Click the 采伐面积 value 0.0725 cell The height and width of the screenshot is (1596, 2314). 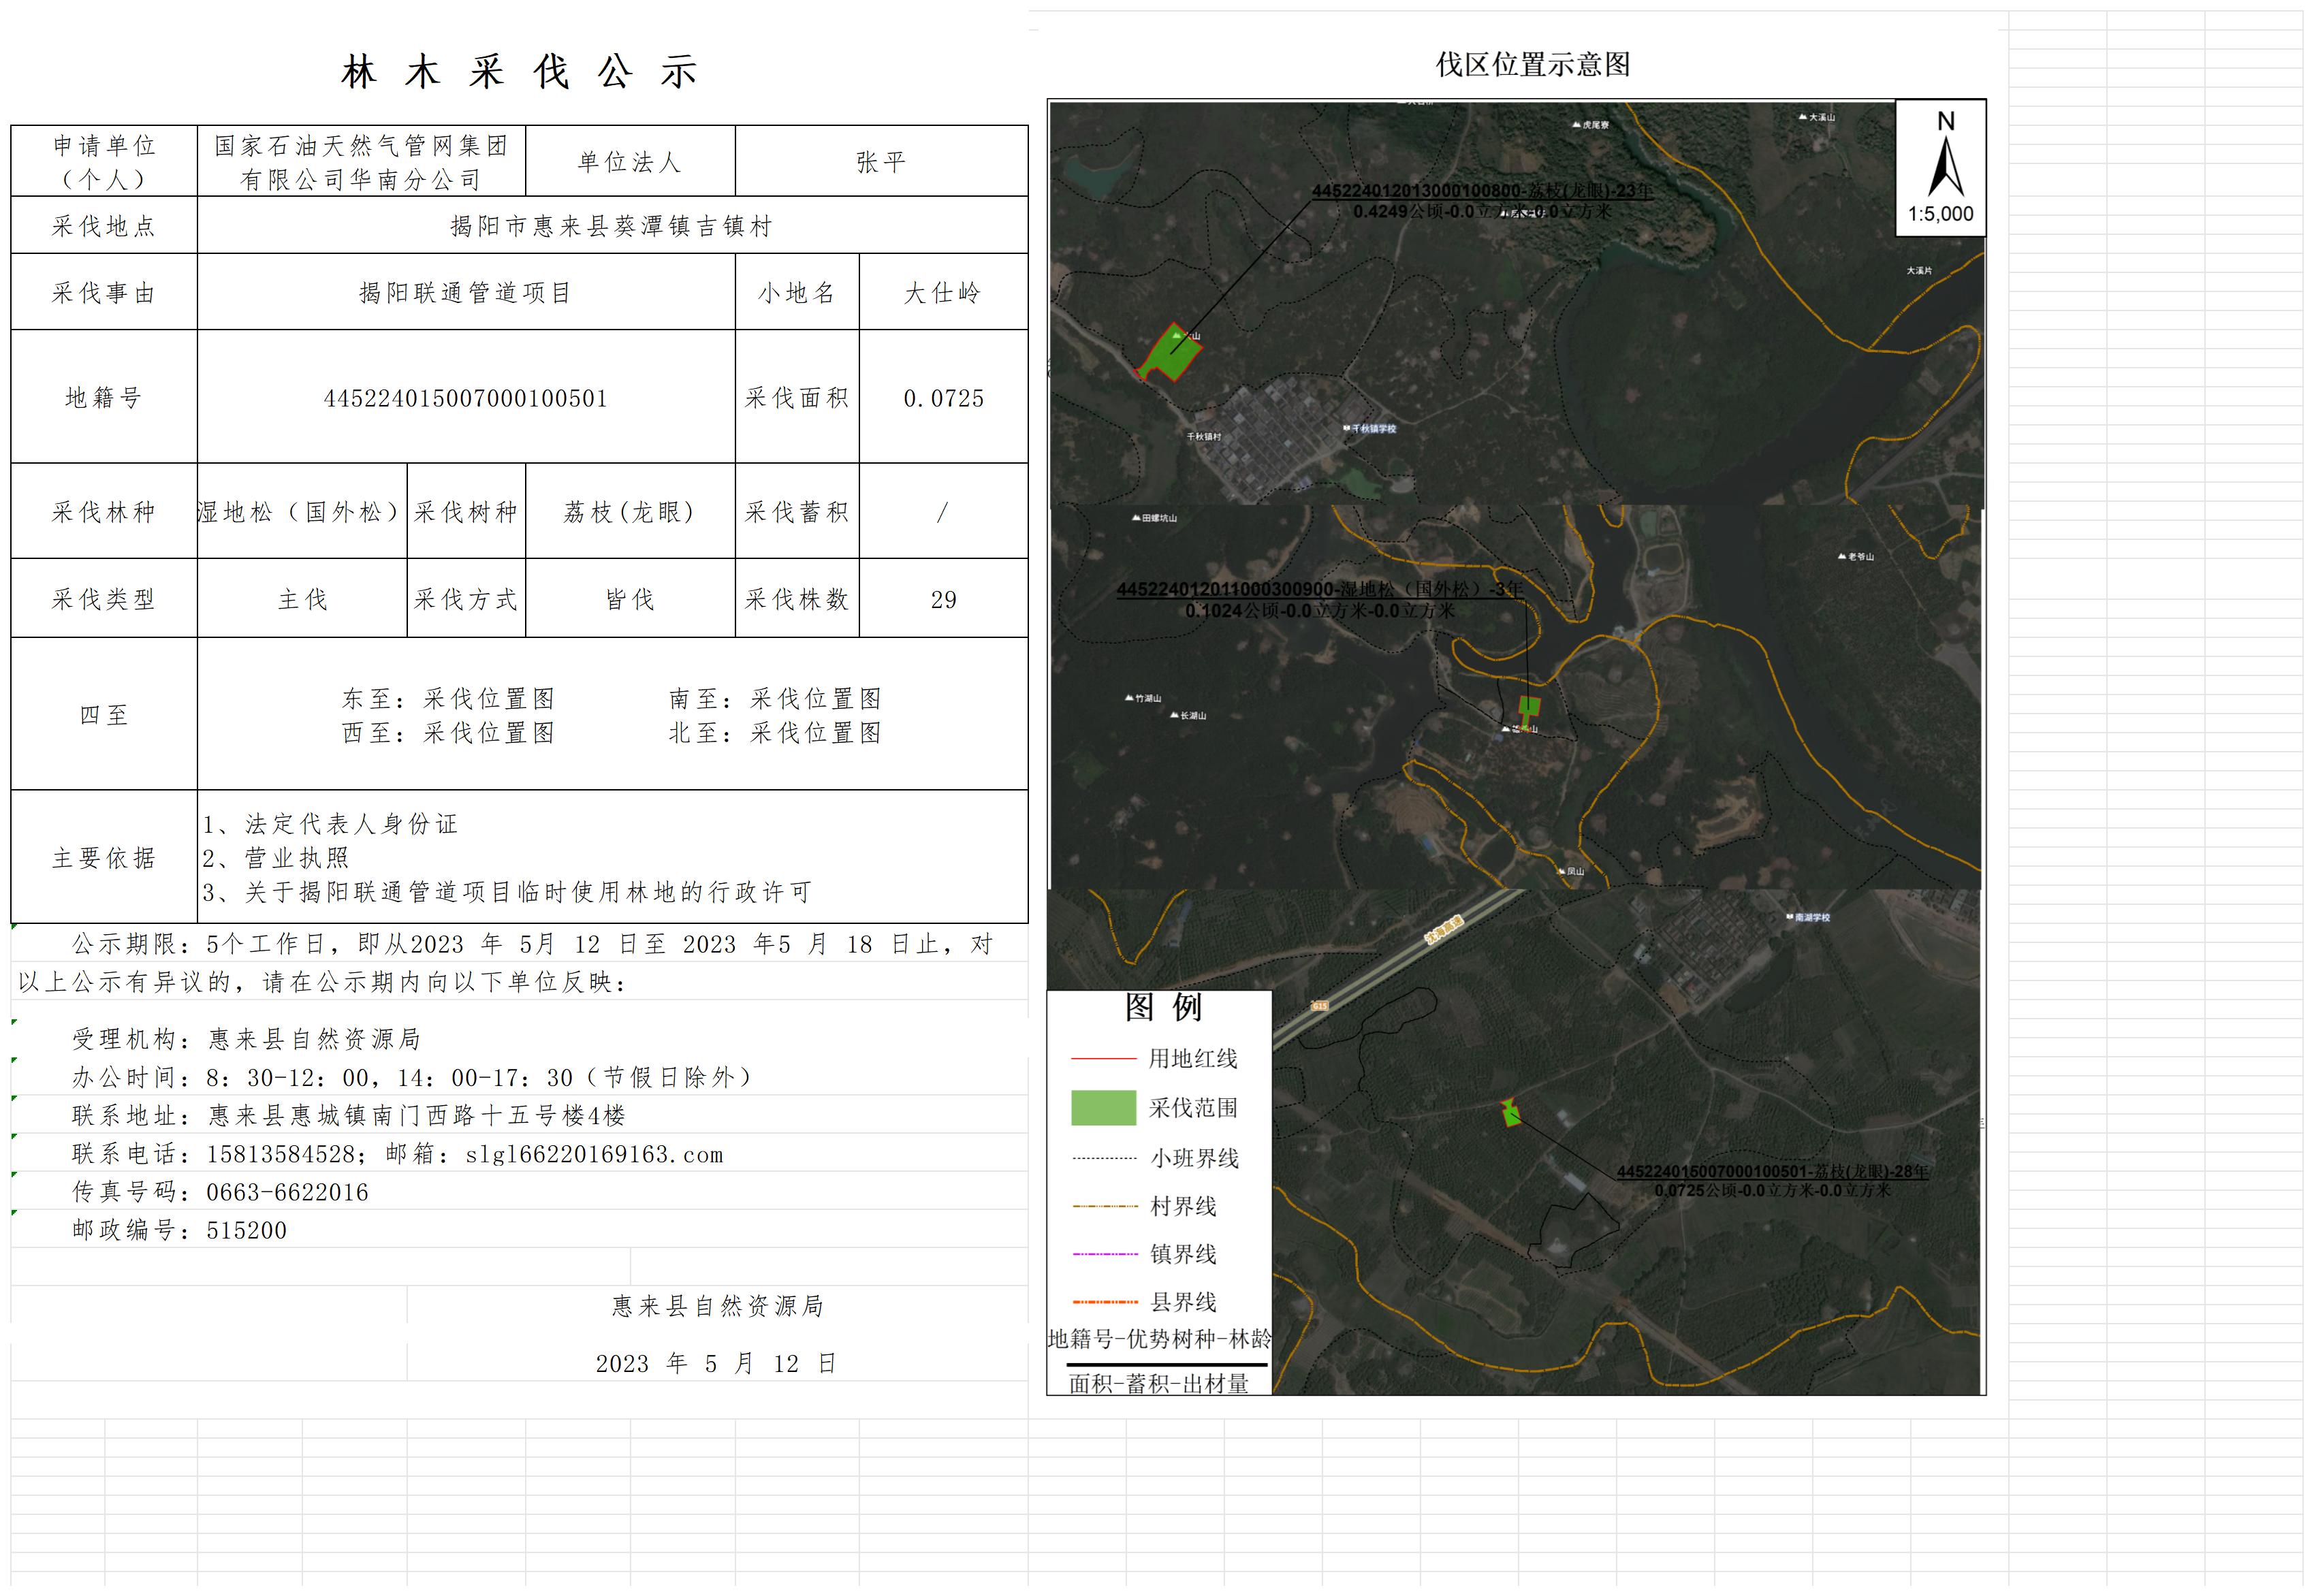click(943, 398)
